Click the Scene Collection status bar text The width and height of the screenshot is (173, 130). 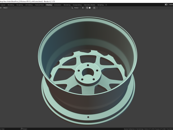[x=129, y=129]
